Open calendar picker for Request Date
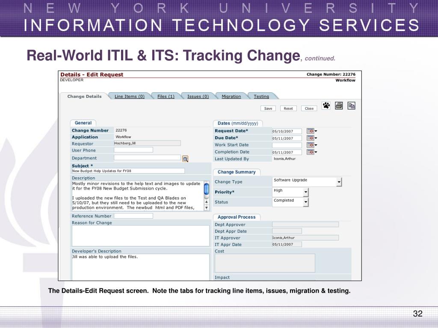 pyautogui.click(x=312, y=131)
